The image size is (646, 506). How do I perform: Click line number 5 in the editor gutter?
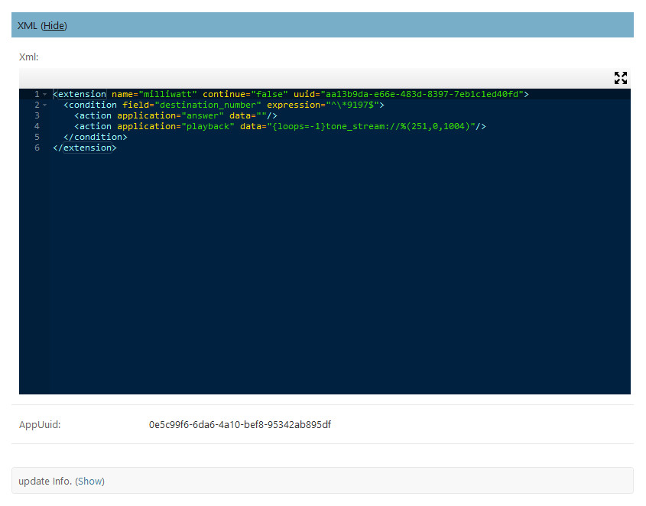(x=37, y=137)
